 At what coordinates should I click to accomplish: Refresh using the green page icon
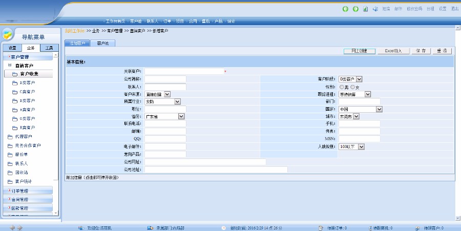click(365, 9)
